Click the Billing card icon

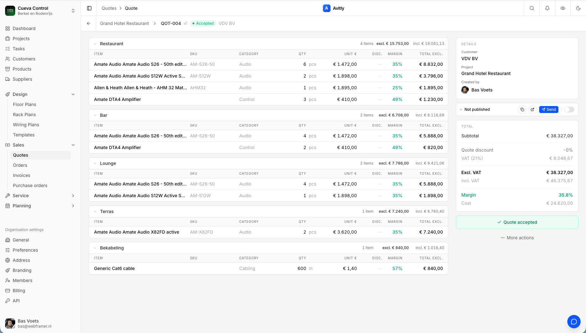coord(8,291)
